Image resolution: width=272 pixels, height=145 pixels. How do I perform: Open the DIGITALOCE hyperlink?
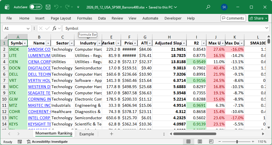[x=39, y=68]
